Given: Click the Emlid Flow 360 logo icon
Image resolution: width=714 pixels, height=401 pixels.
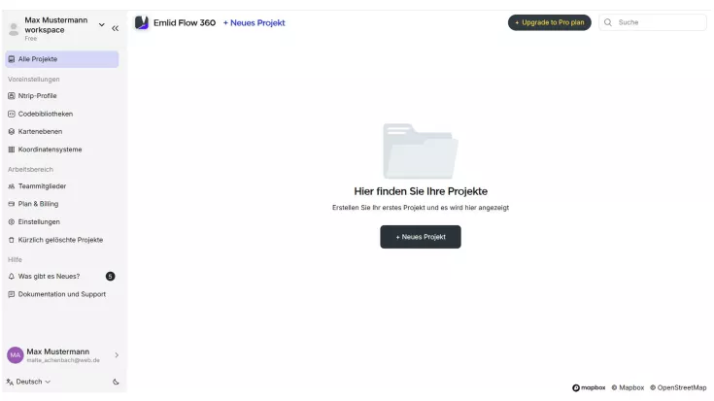Looking at the screenshot, I should (141, 22).
